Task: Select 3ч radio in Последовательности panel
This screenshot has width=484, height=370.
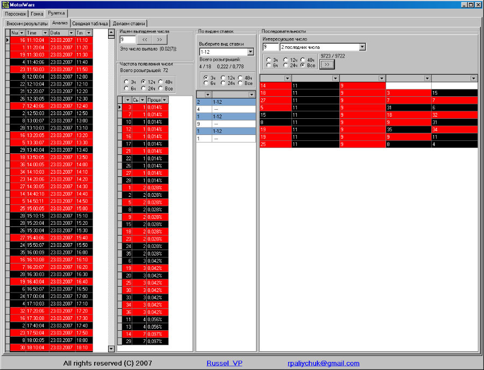Action: pyautogui.click(x=268, y=60)
